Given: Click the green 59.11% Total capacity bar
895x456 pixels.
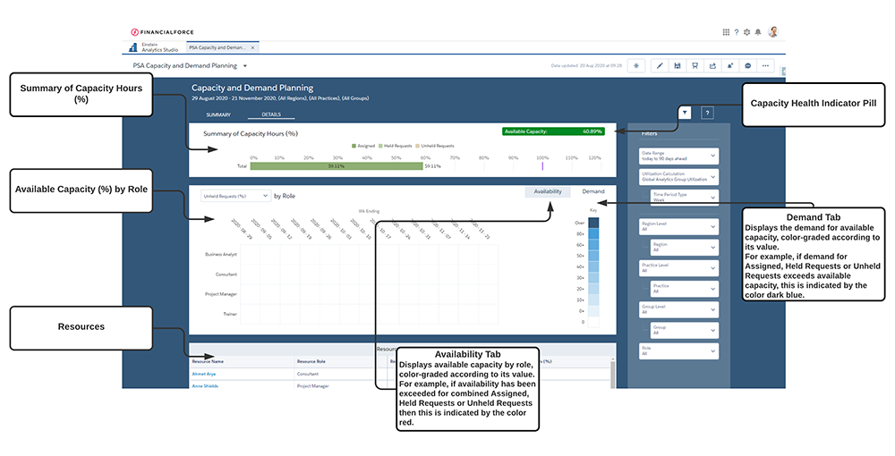Looking at the screenshot, I should click(x=336, y=165).
